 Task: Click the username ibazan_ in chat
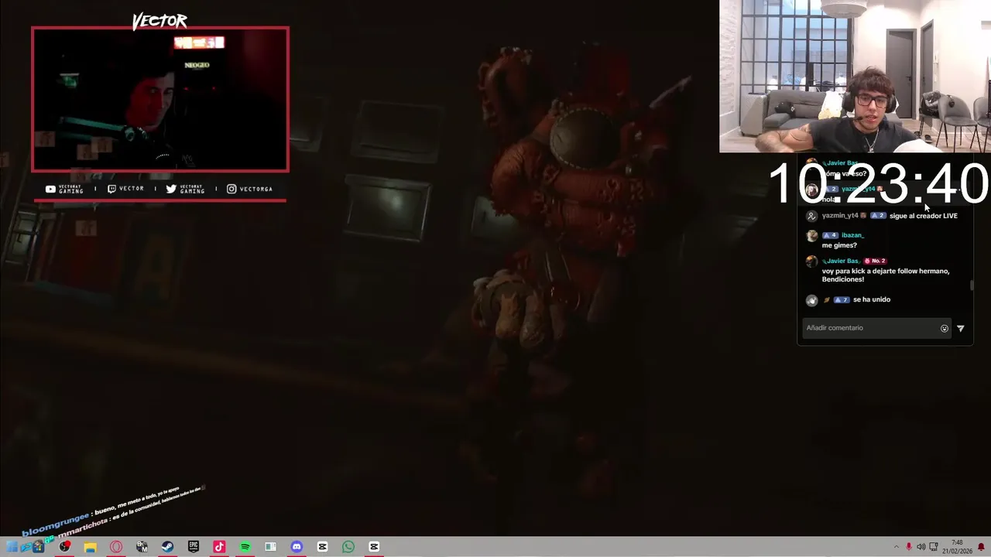tap(852, 235)
